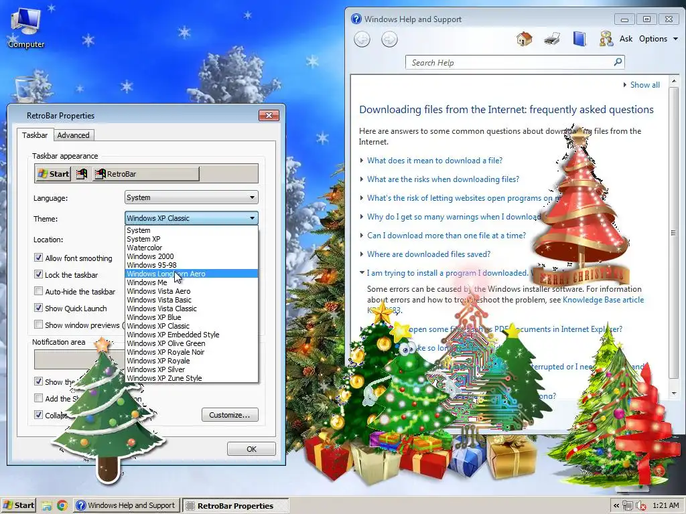Toggle Allow font smoothing checkbox
686x514 pixels.
[x=38, y=258]
